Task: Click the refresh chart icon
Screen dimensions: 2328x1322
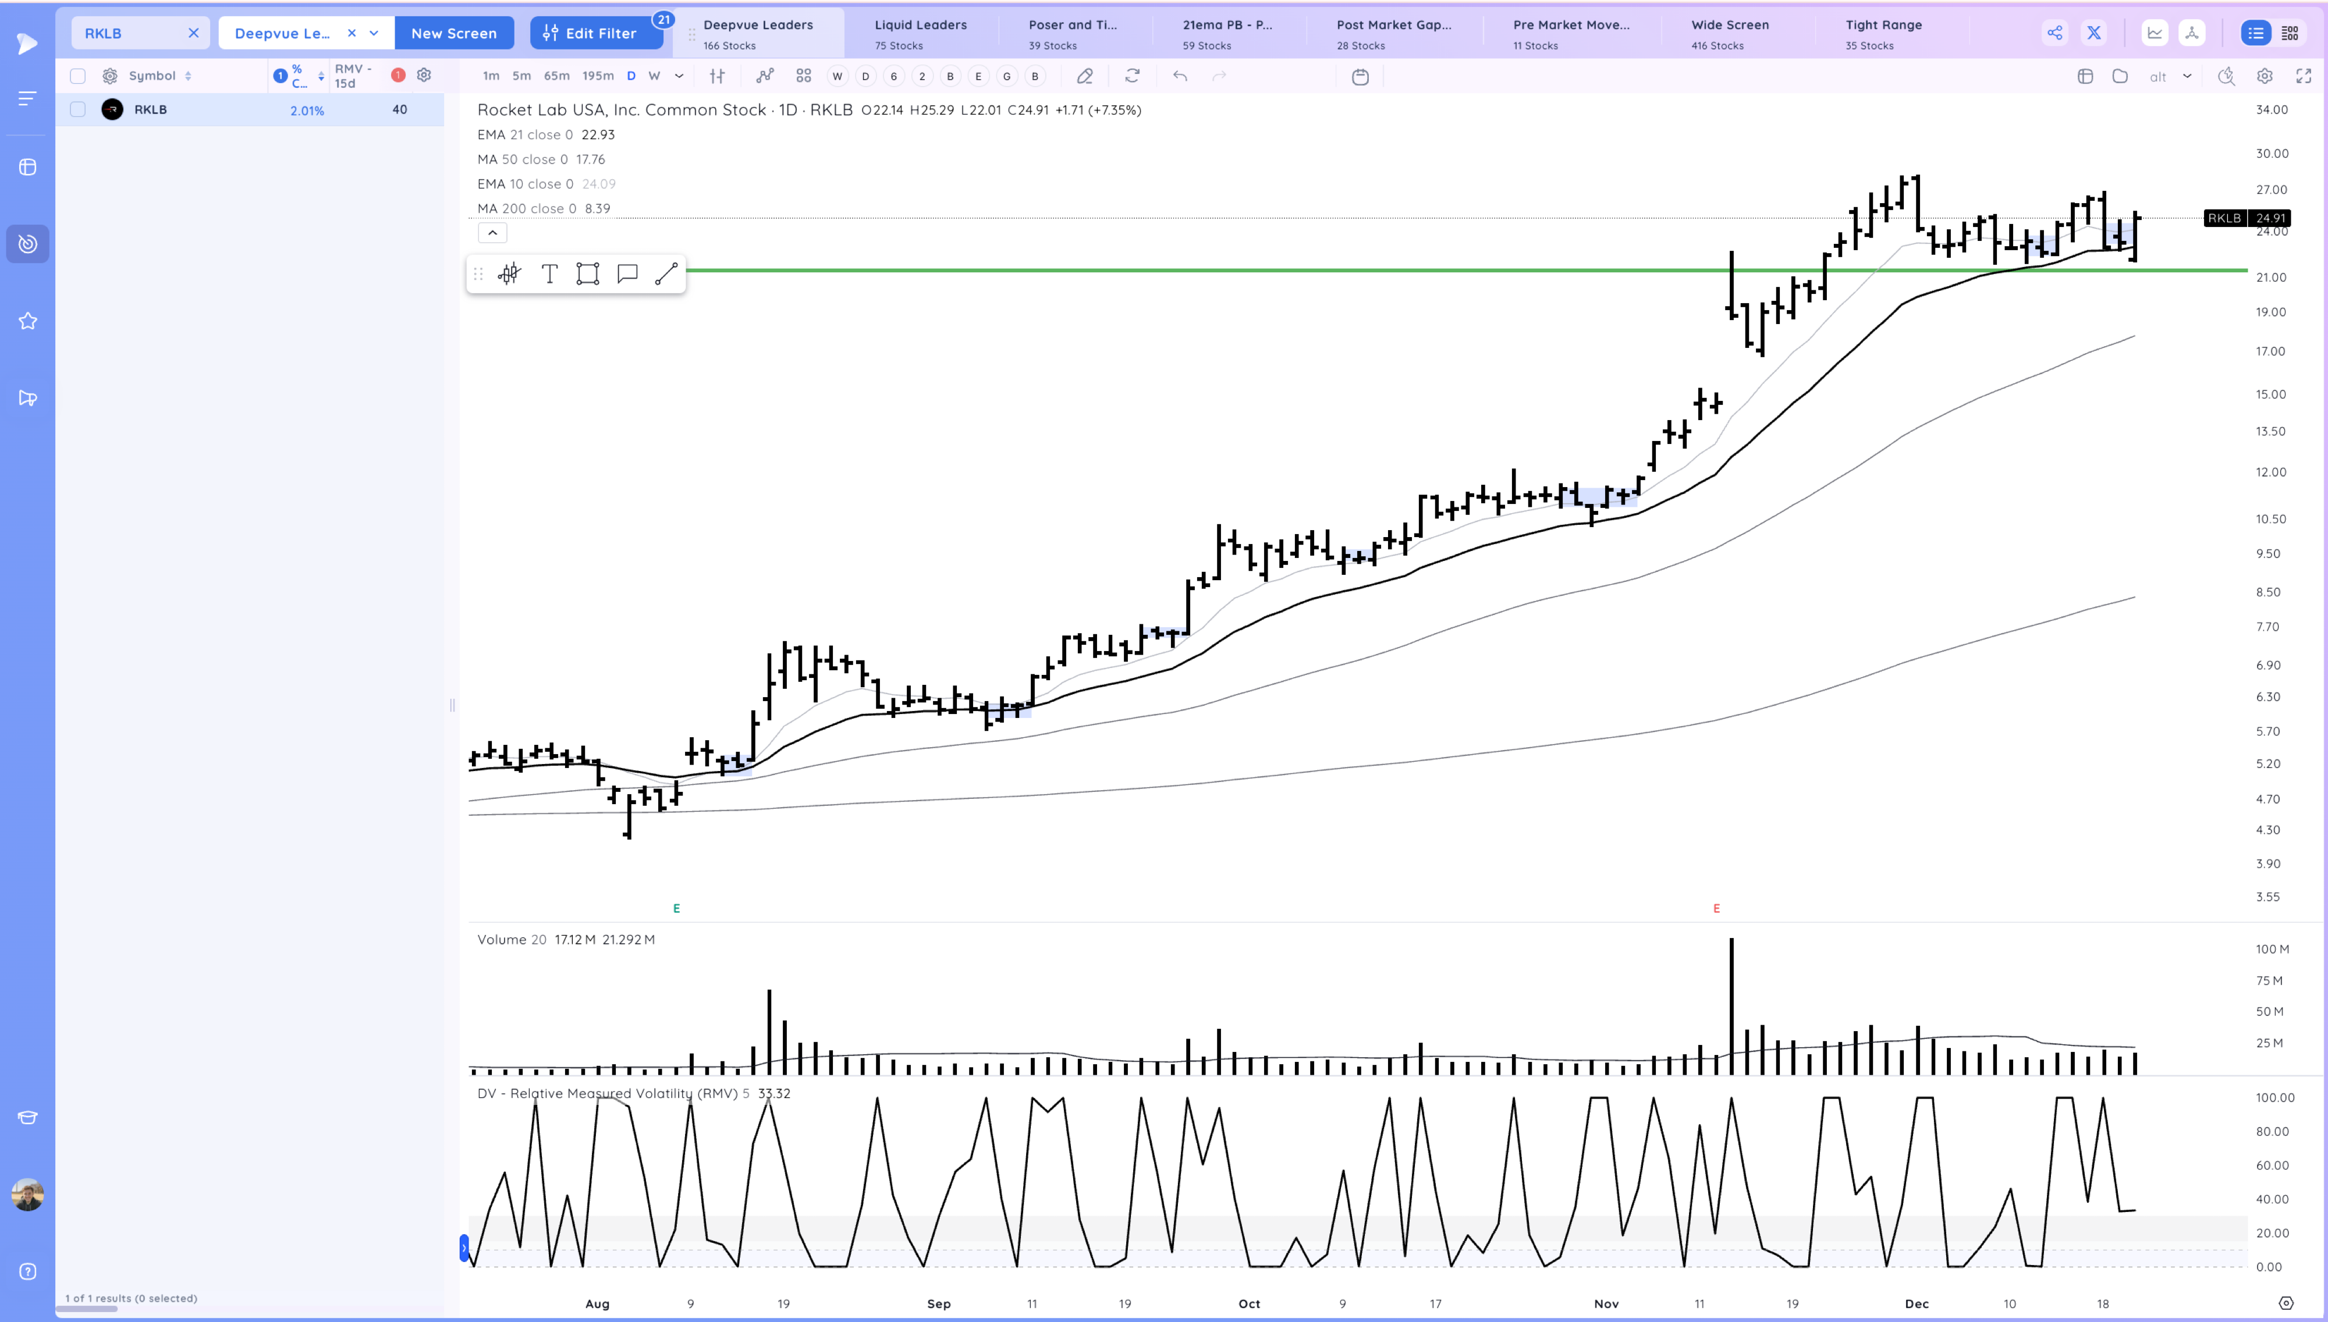Action: tap(1132, 76)
